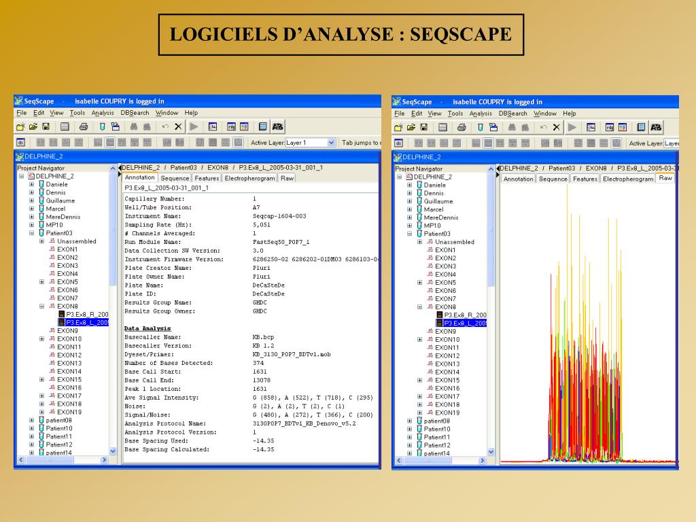
Task: Open the DBSearch menu in left window
Action: tap(135, 113)
